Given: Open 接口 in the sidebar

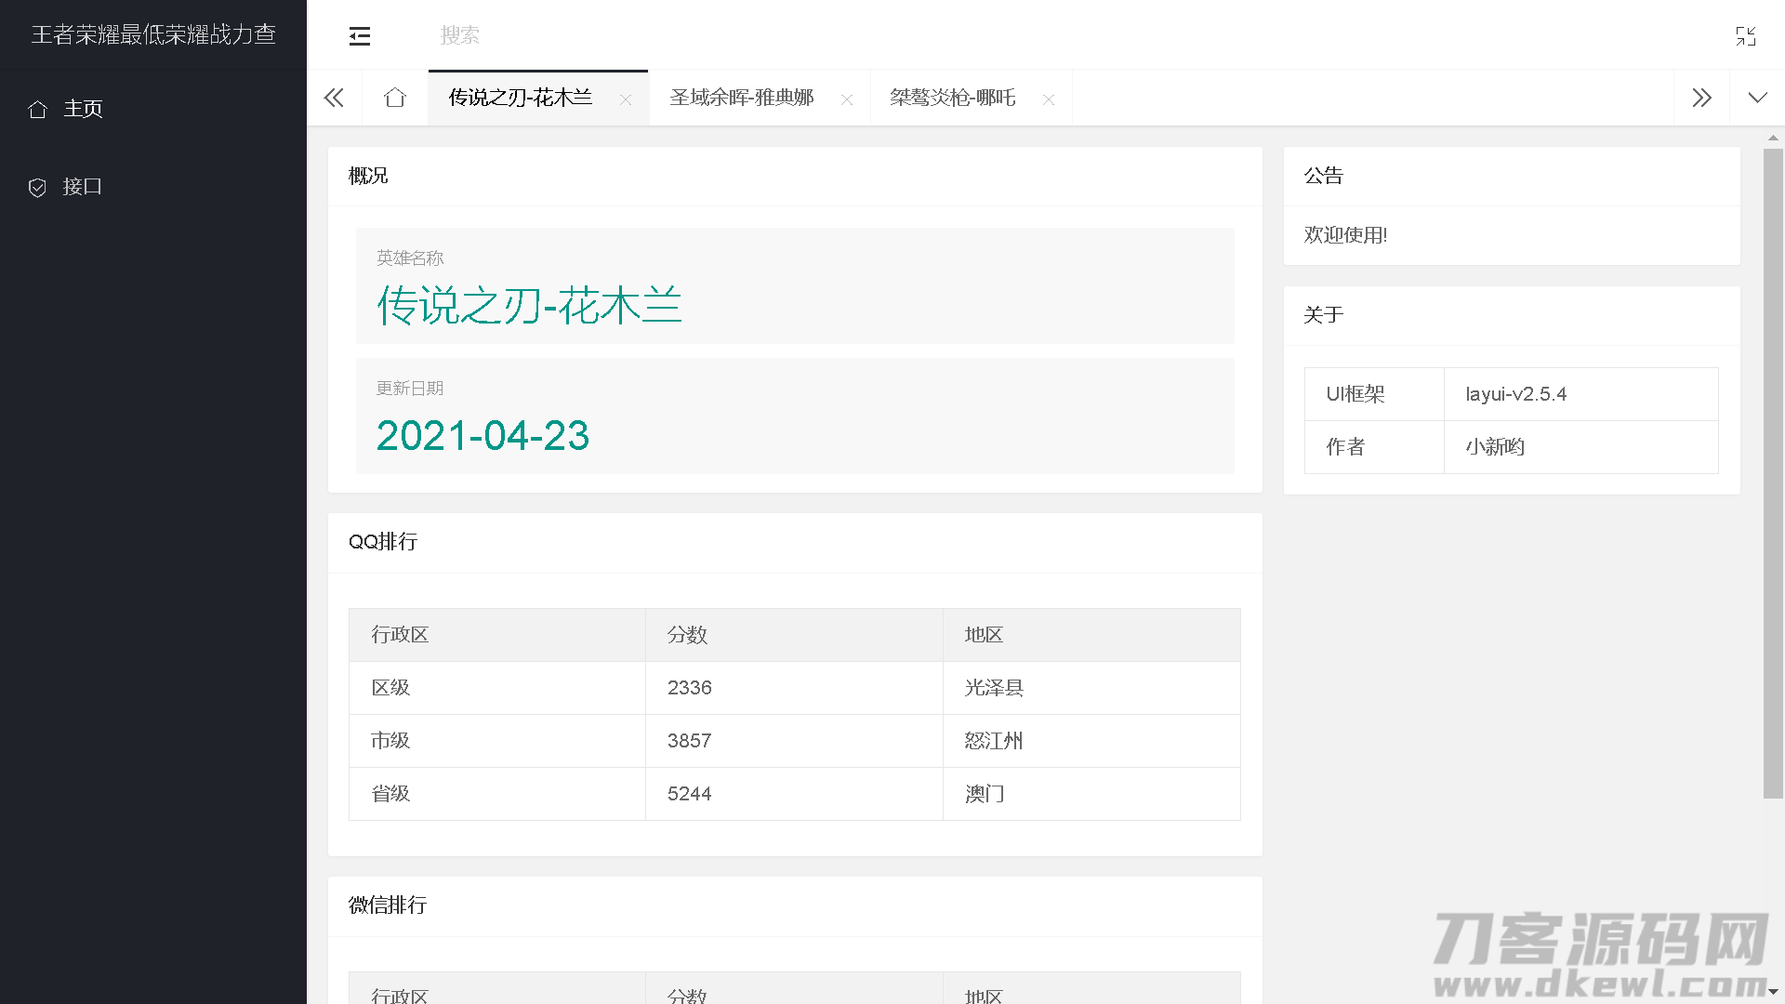Looking at the screenshot, I should click(82, 187).
